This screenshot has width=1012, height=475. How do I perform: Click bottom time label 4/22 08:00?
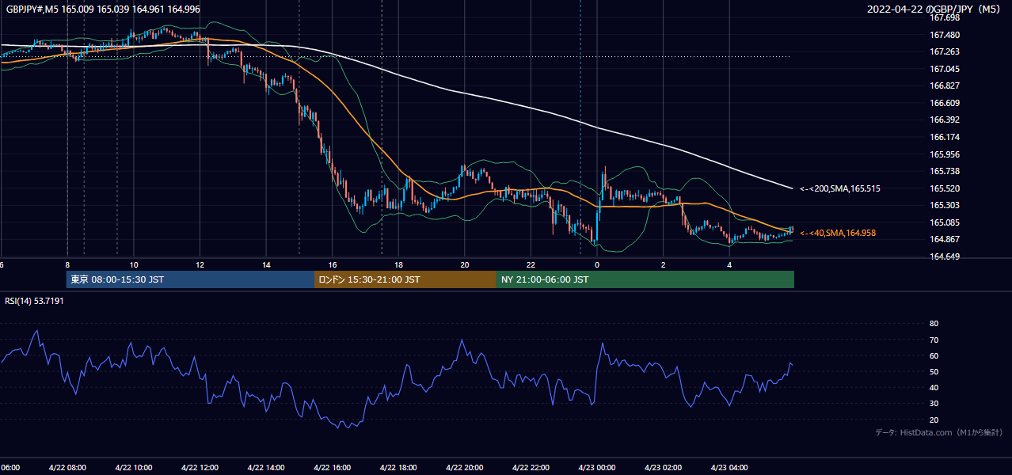67,467
